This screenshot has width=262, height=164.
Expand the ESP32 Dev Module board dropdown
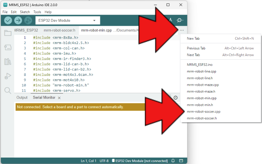[x=67, y=21]
